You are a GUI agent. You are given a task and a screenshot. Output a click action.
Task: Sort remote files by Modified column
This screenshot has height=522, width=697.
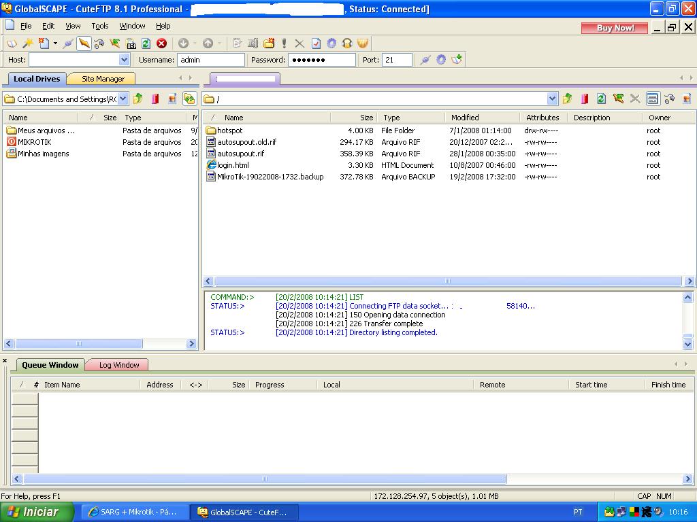[482, 118]
